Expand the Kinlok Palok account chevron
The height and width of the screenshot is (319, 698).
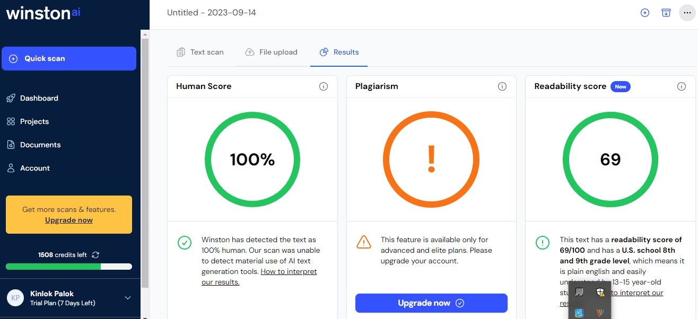pyautogui.click(x=128, y=298)
